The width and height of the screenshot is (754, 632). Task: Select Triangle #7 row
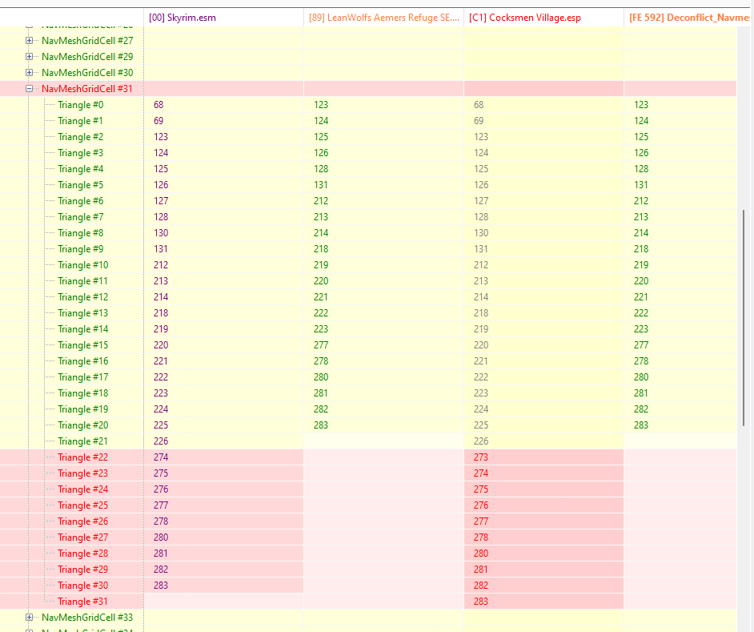click(x=368, y=217)
